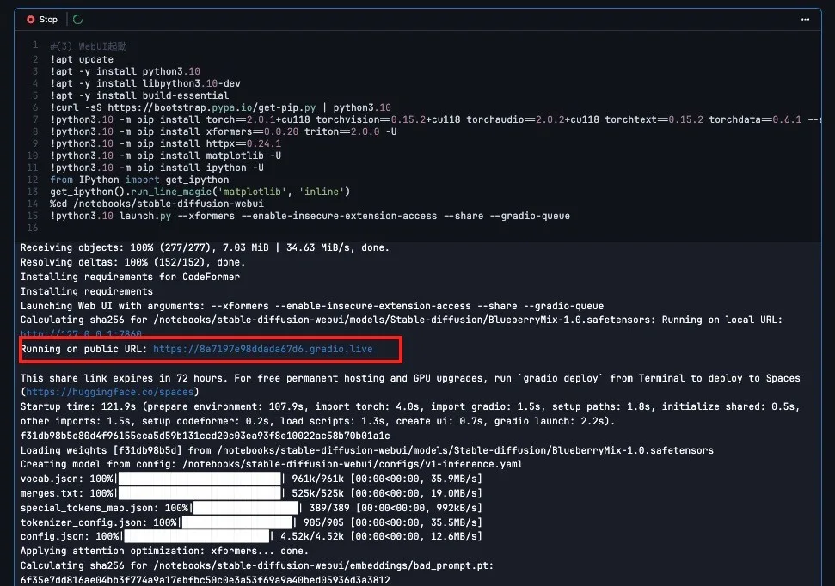Click the "!python3.10 launch.py --xformers" code line
This screenshot has width=835, height=586.
(310, 216)
